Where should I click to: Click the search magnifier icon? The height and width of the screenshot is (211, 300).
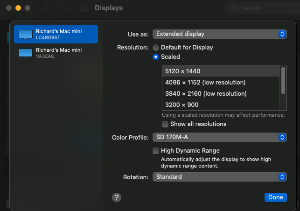click(x=235, y=8)
